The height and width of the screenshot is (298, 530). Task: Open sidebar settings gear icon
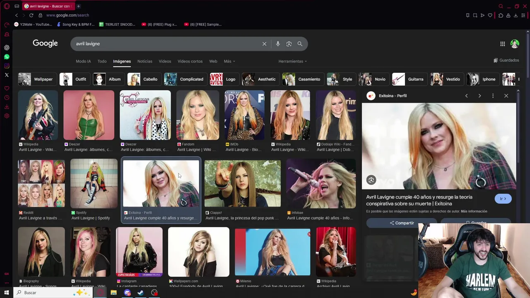pos(7,116)
